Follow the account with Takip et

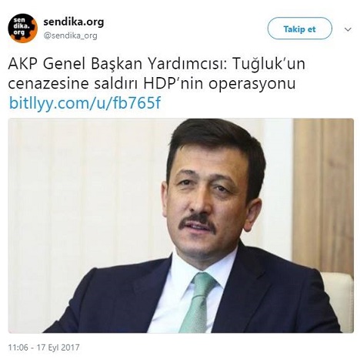(299, 29)
